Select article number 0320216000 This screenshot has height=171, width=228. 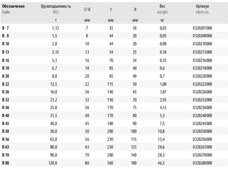[202, 60]
